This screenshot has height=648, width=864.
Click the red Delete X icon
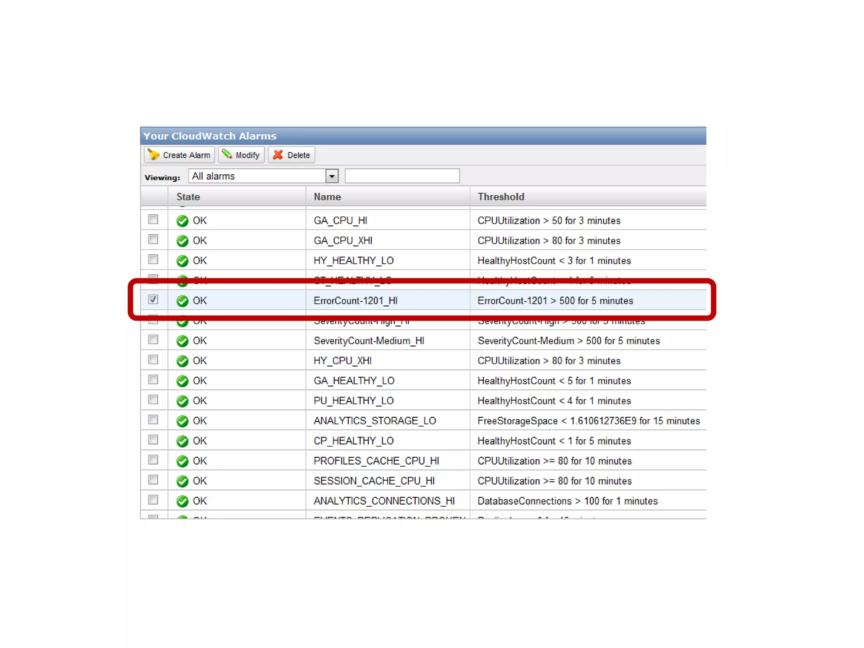point(278,155)
